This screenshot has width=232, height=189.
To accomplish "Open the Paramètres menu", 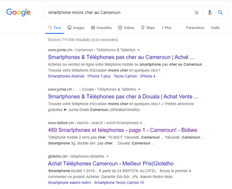I will (x=195, y=28).
